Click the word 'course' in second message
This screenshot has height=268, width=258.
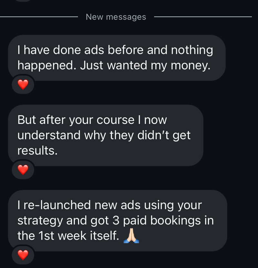point(115,120)
